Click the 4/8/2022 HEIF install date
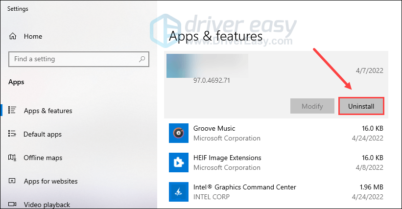The height and width of the screenshot is (209, 402). pyautogui.click(x=370, y=167)
